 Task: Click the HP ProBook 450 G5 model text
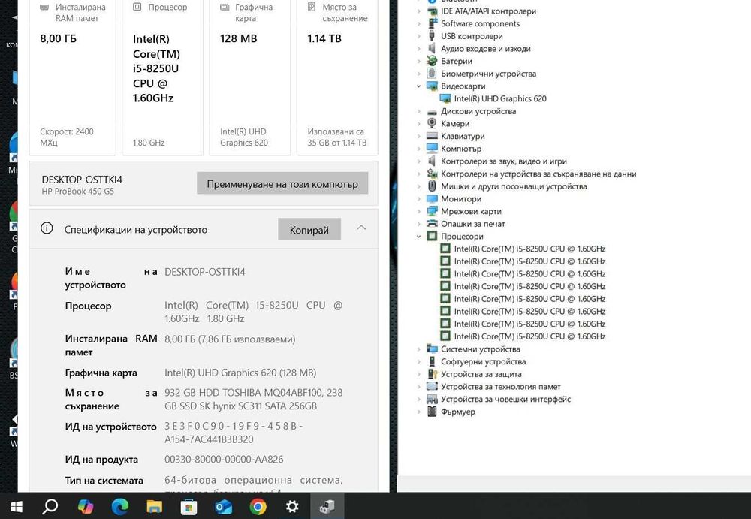click(x=77, y=191)
